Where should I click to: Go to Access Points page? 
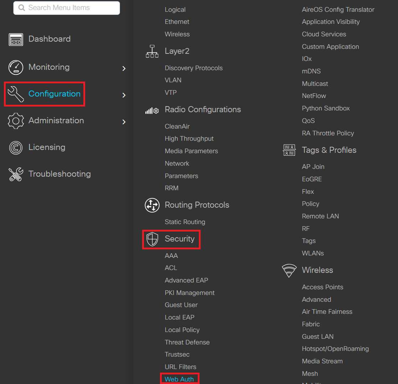(x=322, y=287)
